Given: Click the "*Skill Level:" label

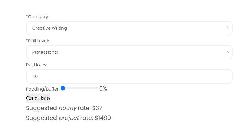Looking at the screenshot, I should point(37,41).
